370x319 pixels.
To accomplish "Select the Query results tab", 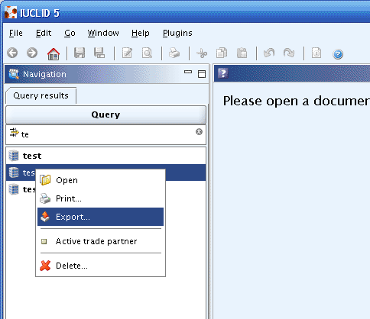I will (41, 95).
